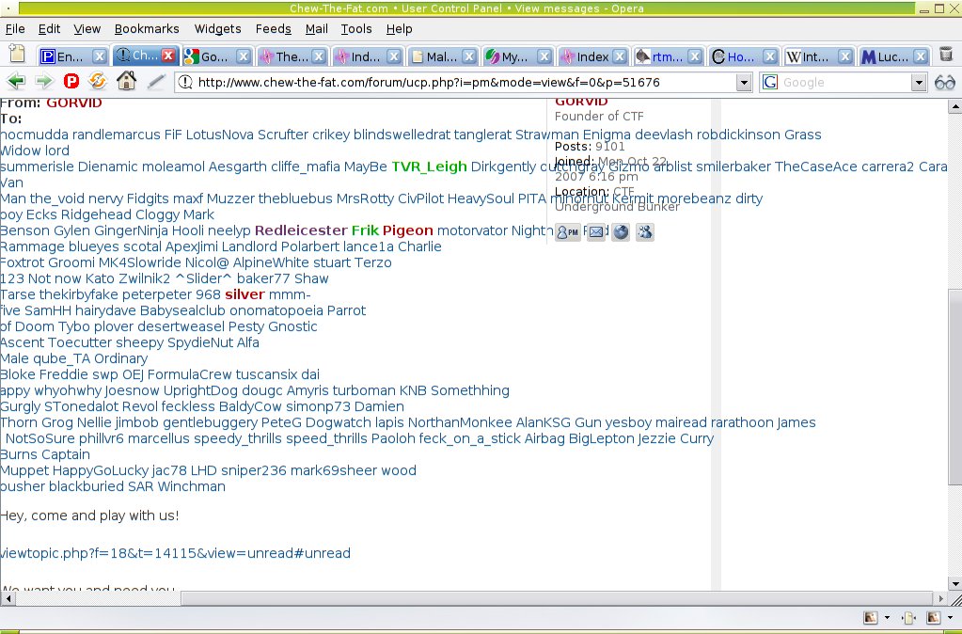The width and height of the screenshot is (962, 634).
Task: Open the viewtopic.php unread link
Action: click(x=175, y=553)
